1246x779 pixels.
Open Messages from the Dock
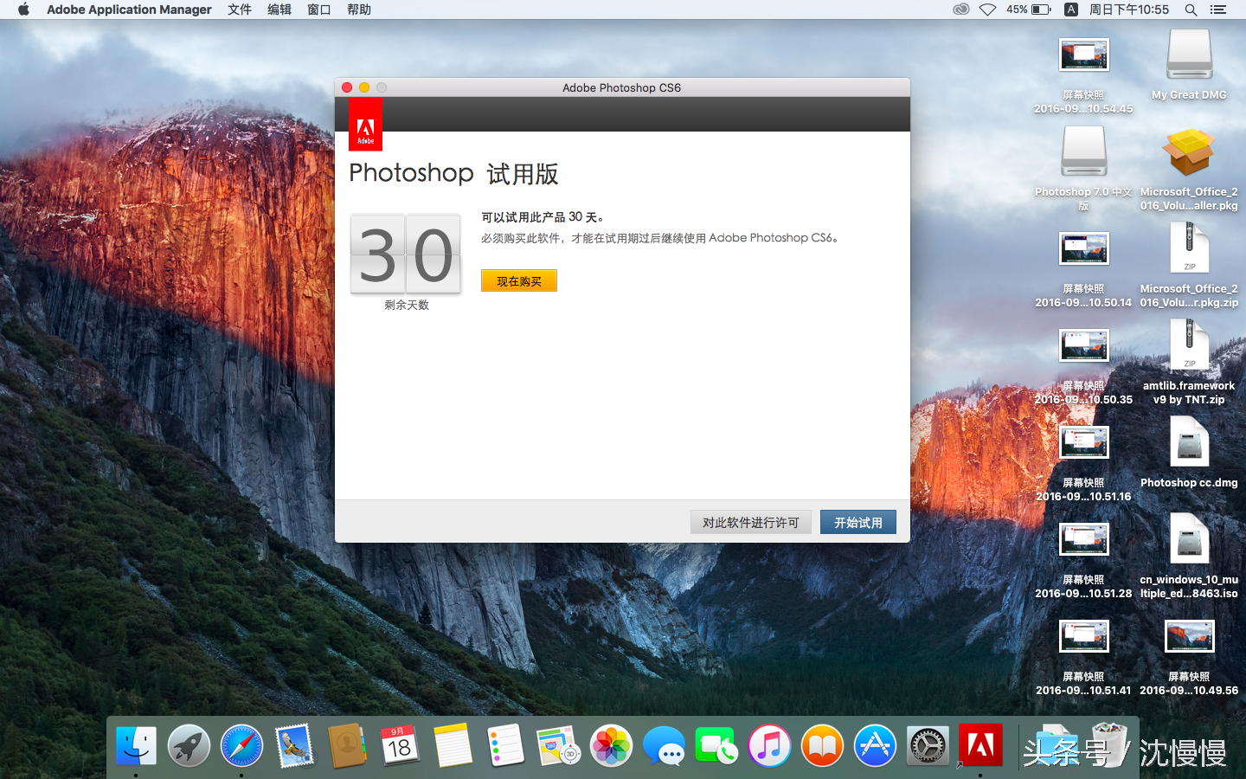[664, 745]
